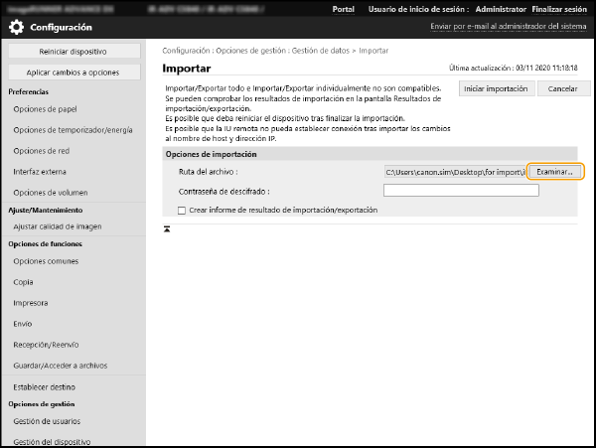Select Opciones de temporizador/energía
596x448 pixels.
tap(73, 129)
